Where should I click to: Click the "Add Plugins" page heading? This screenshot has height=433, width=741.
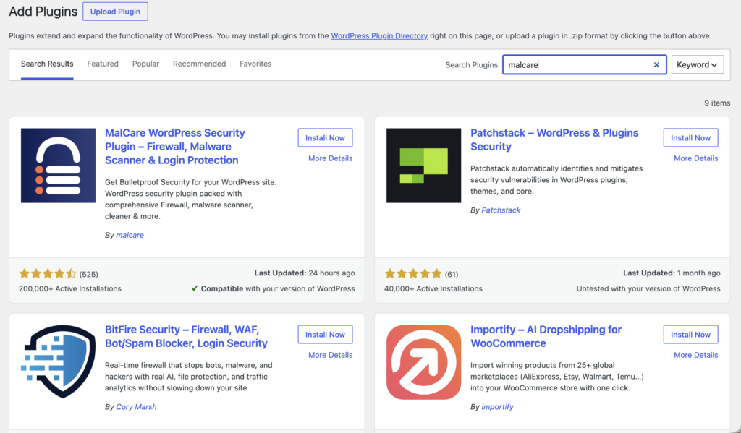tap(43, 12)
